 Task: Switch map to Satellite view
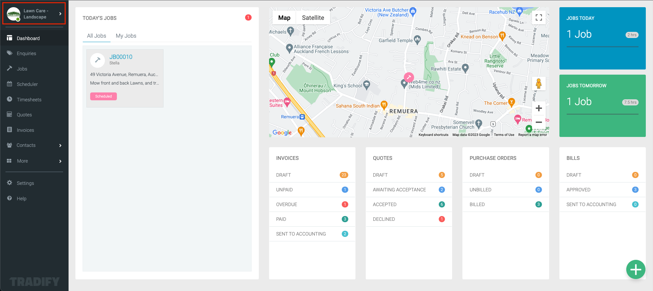coord(313,18)
